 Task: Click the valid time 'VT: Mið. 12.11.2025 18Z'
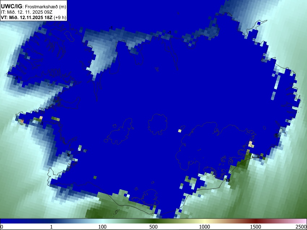point(26,17)
